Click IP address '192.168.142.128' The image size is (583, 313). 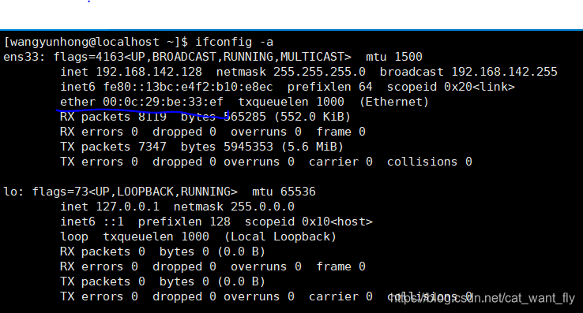[149, 72]
